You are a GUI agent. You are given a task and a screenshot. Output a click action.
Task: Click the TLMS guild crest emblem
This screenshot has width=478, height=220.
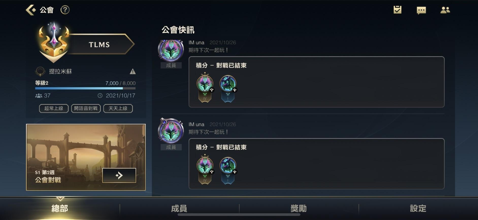54,42
